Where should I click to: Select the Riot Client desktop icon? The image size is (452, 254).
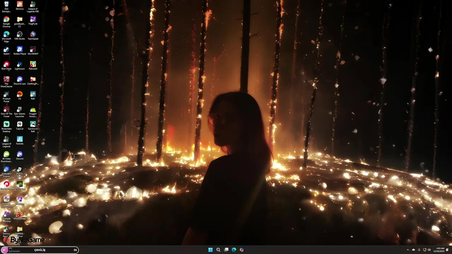(6, 66)
